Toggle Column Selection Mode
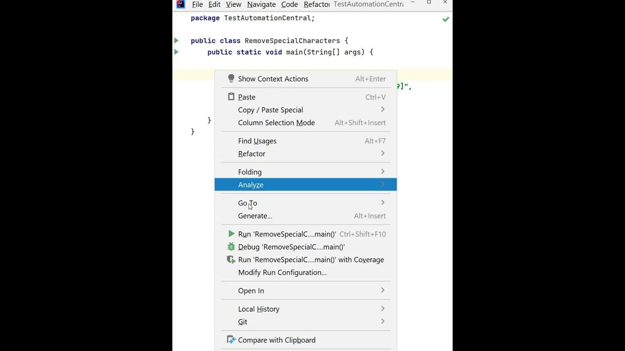 tap(276, 123)
